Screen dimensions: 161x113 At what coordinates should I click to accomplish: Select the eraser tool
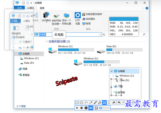click(114, 103)
